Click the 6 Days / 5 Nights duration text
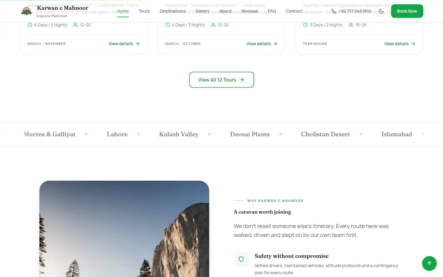 click(x=50, y=25)
